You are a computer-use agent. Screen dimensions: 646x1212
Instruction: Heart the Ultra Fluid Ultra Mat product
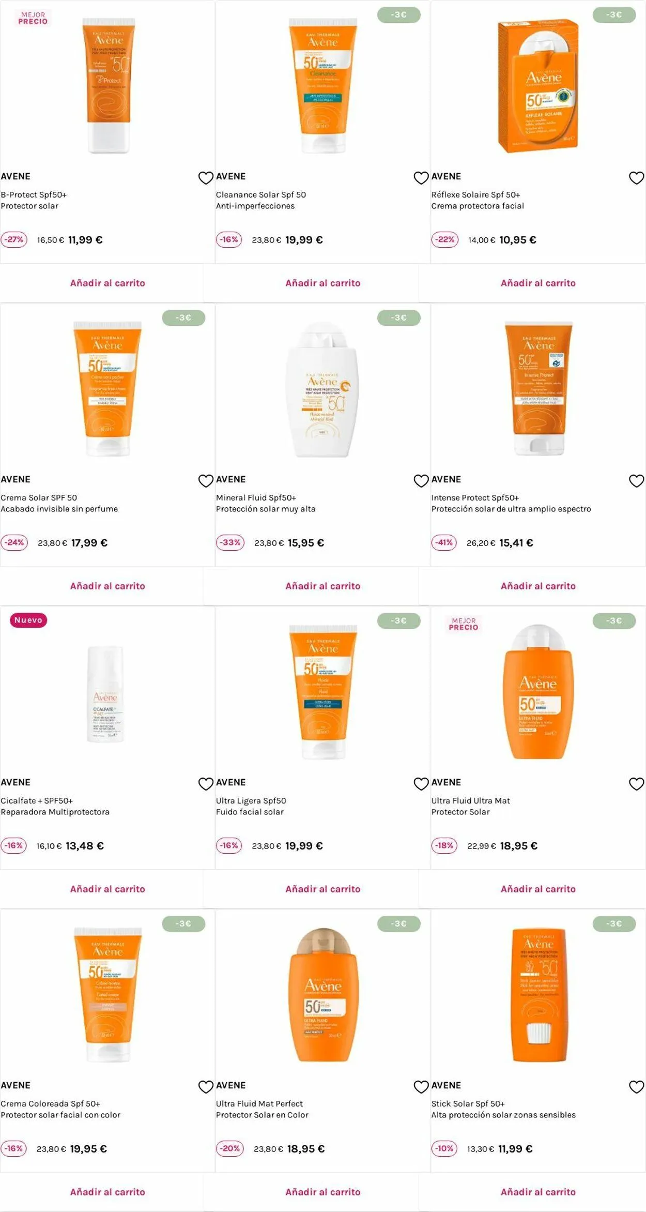pos(636,784)
